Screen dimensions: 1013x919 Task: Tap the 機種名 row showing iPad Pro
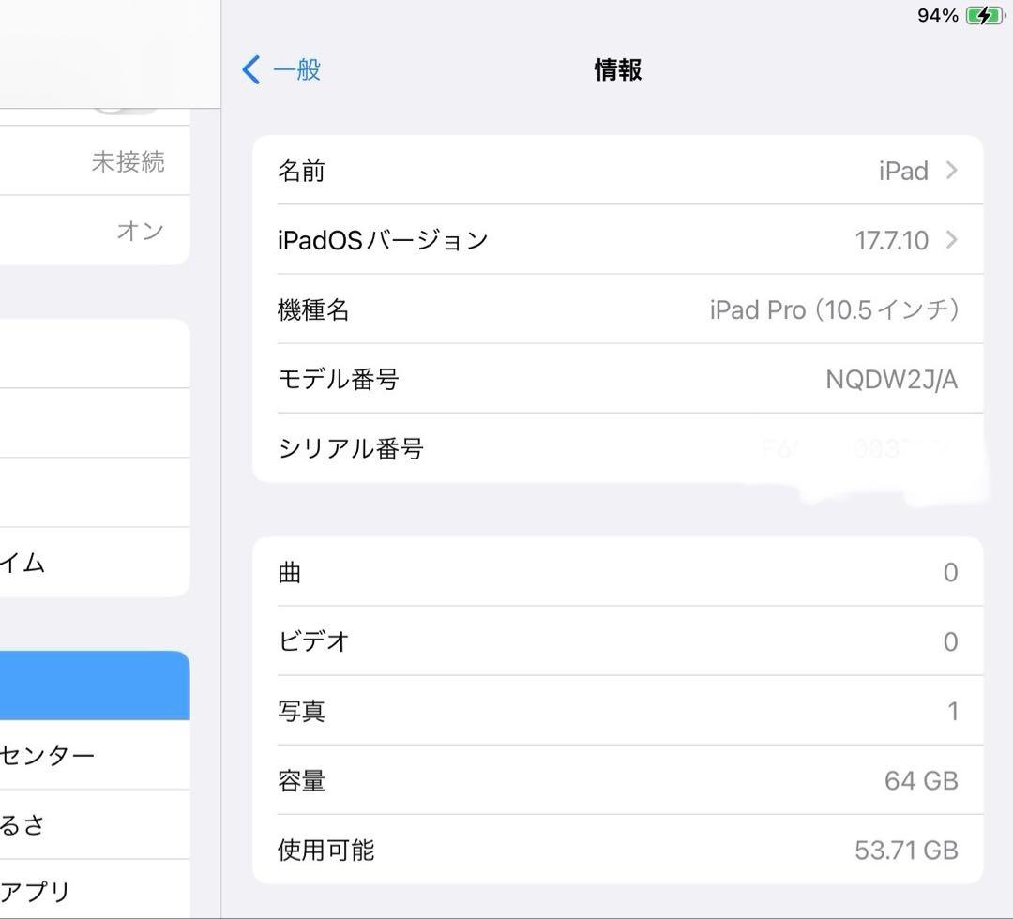click(x=619, y=309)
